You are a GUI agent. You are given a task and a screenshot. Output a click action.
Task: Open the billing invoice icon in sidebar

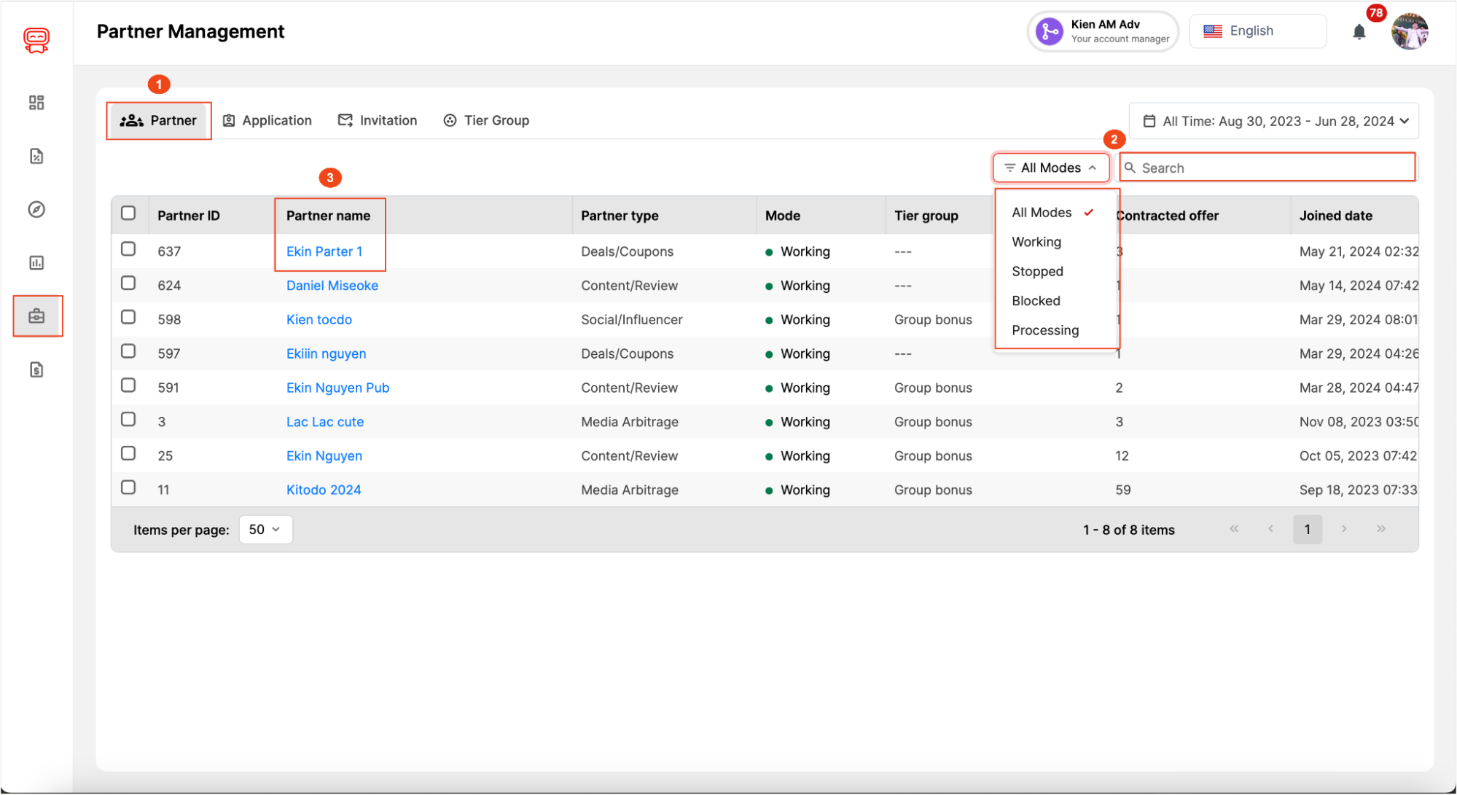36,369
